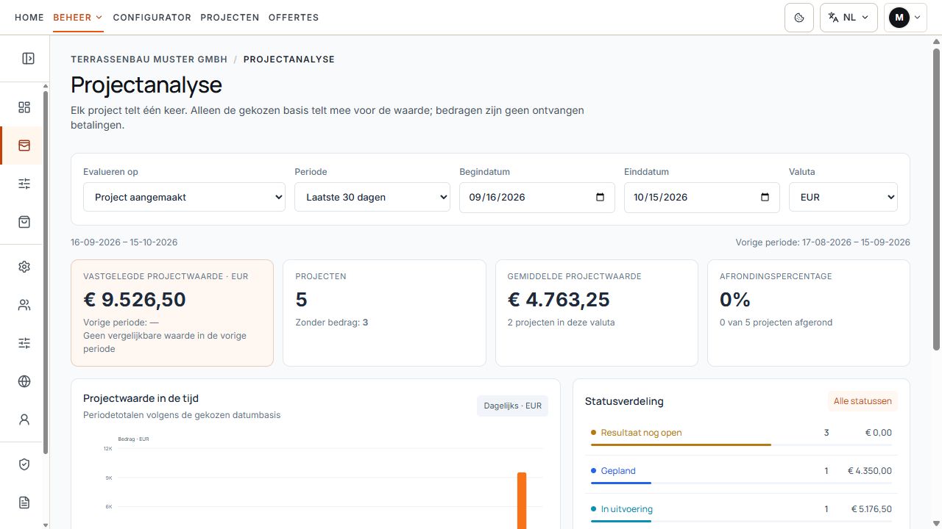Click the € 4.763,25 average value
942x529 pixels.
559,300
